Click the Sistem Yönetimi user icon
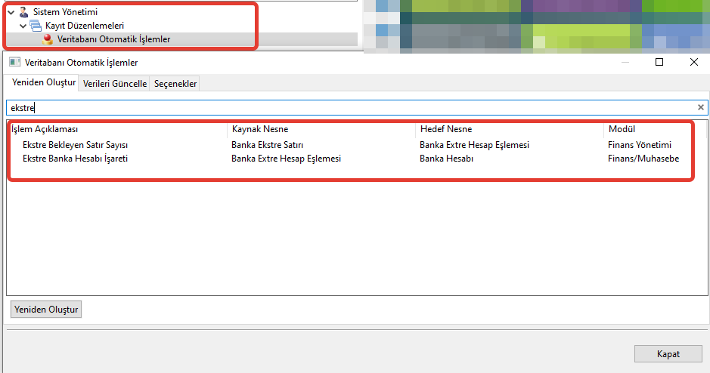This screenshot has width=710, height=373. pos(23,12)
